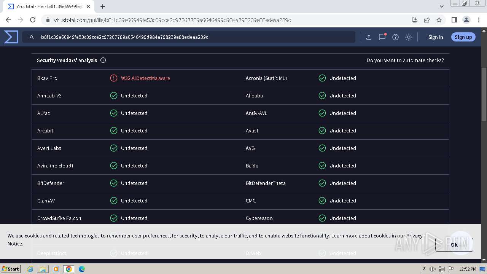Click scrollbar down arrow at page bottom

tap(484, 260)
